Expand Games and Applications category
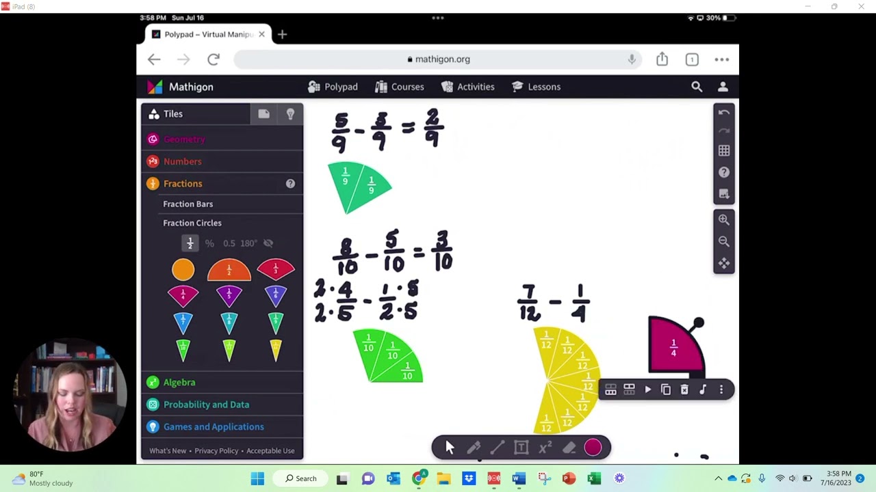Viewport: 876px width, 492px height. (x=222, y=427)
